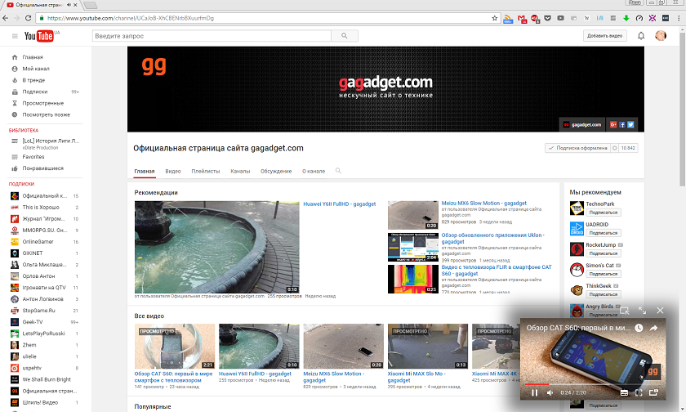Open the YouTube hamburger guide menu
Screen dimensions: 686x412
click(15, 36)
